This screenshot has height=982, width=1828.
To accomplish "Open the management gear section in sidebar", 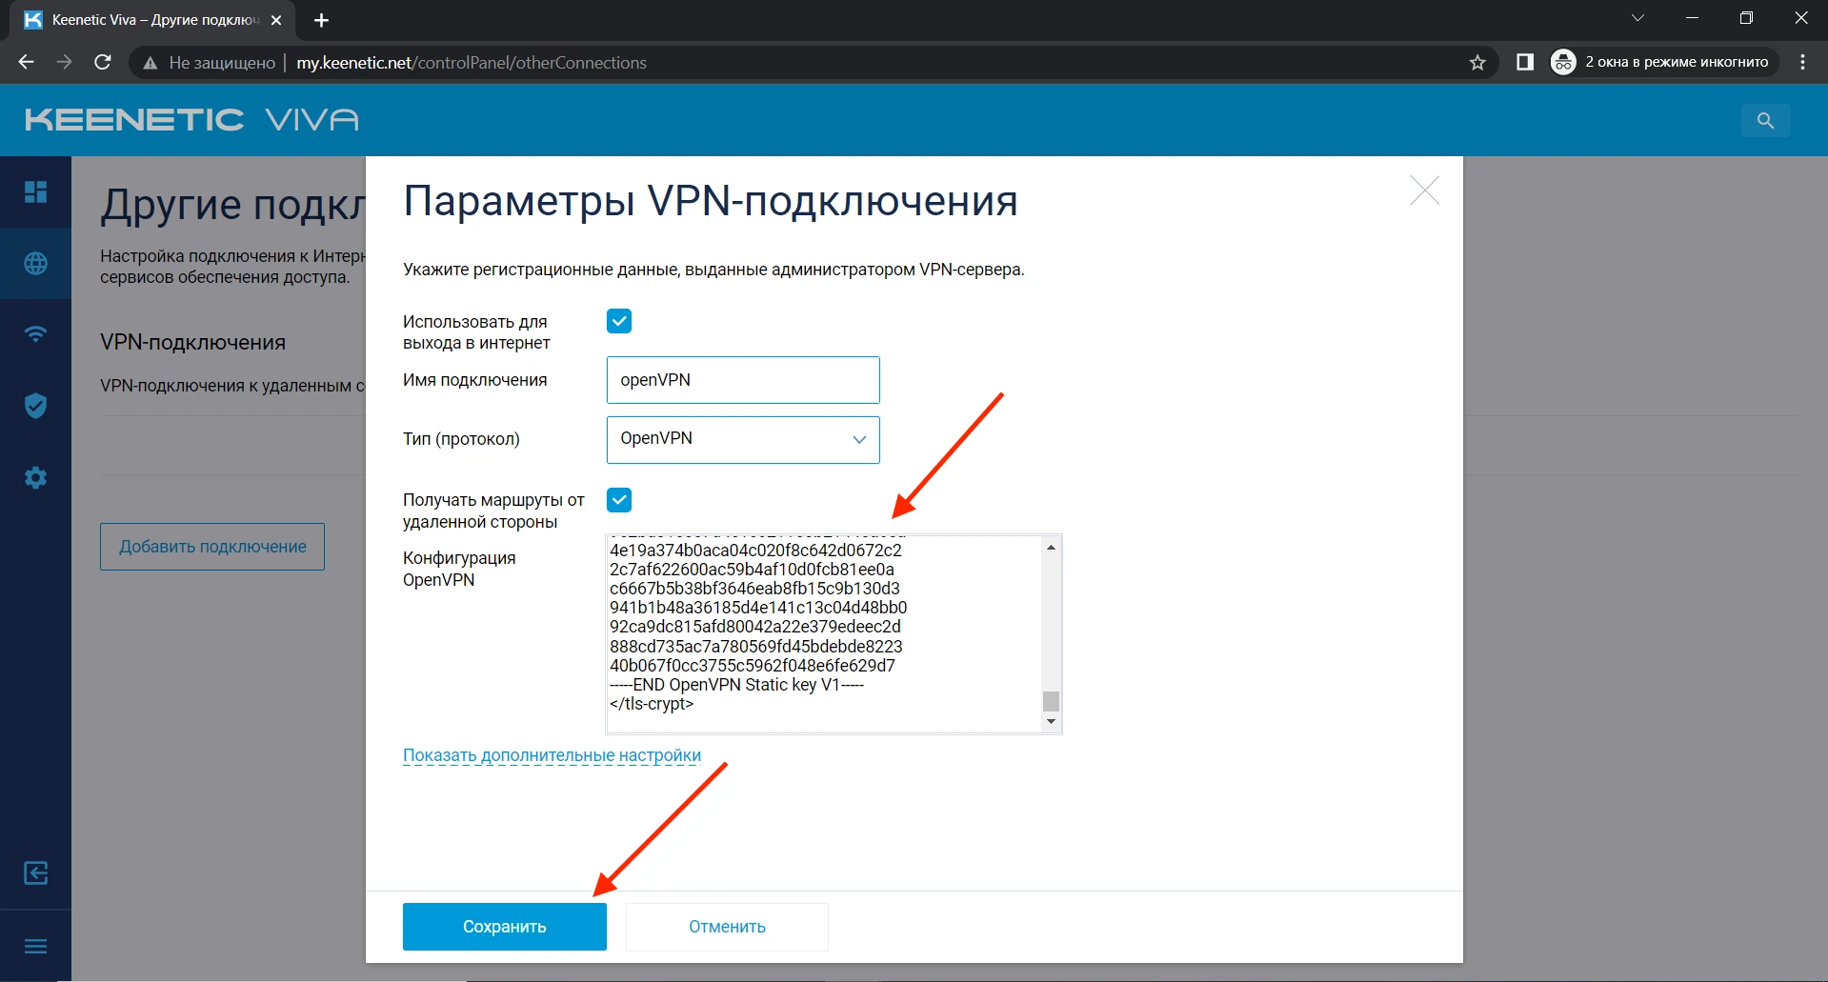I will pyautogui.click(x=35, y=477).
